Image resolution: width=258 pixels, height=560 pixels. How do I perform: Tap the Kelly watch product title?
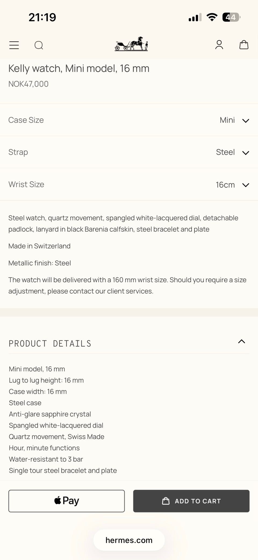[x=79, y=68]
